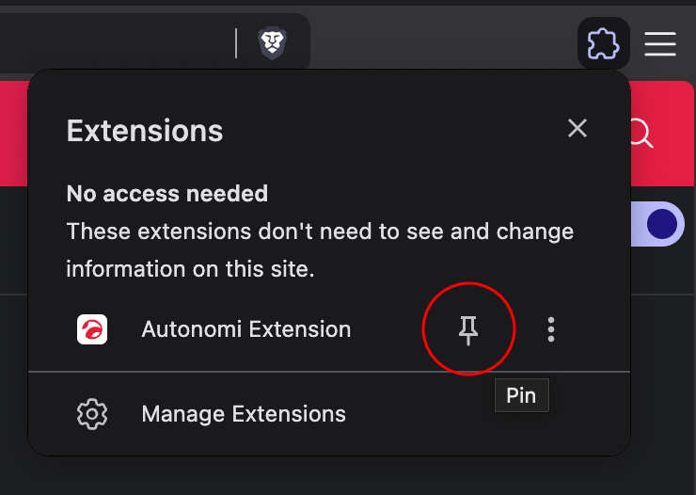Click the red Autonomi Extension logo

[92, 329]
